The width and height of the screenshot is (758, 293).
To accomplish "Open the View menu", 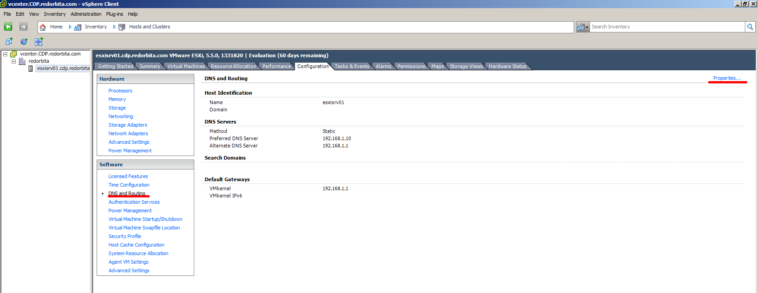I will [34, 14].
